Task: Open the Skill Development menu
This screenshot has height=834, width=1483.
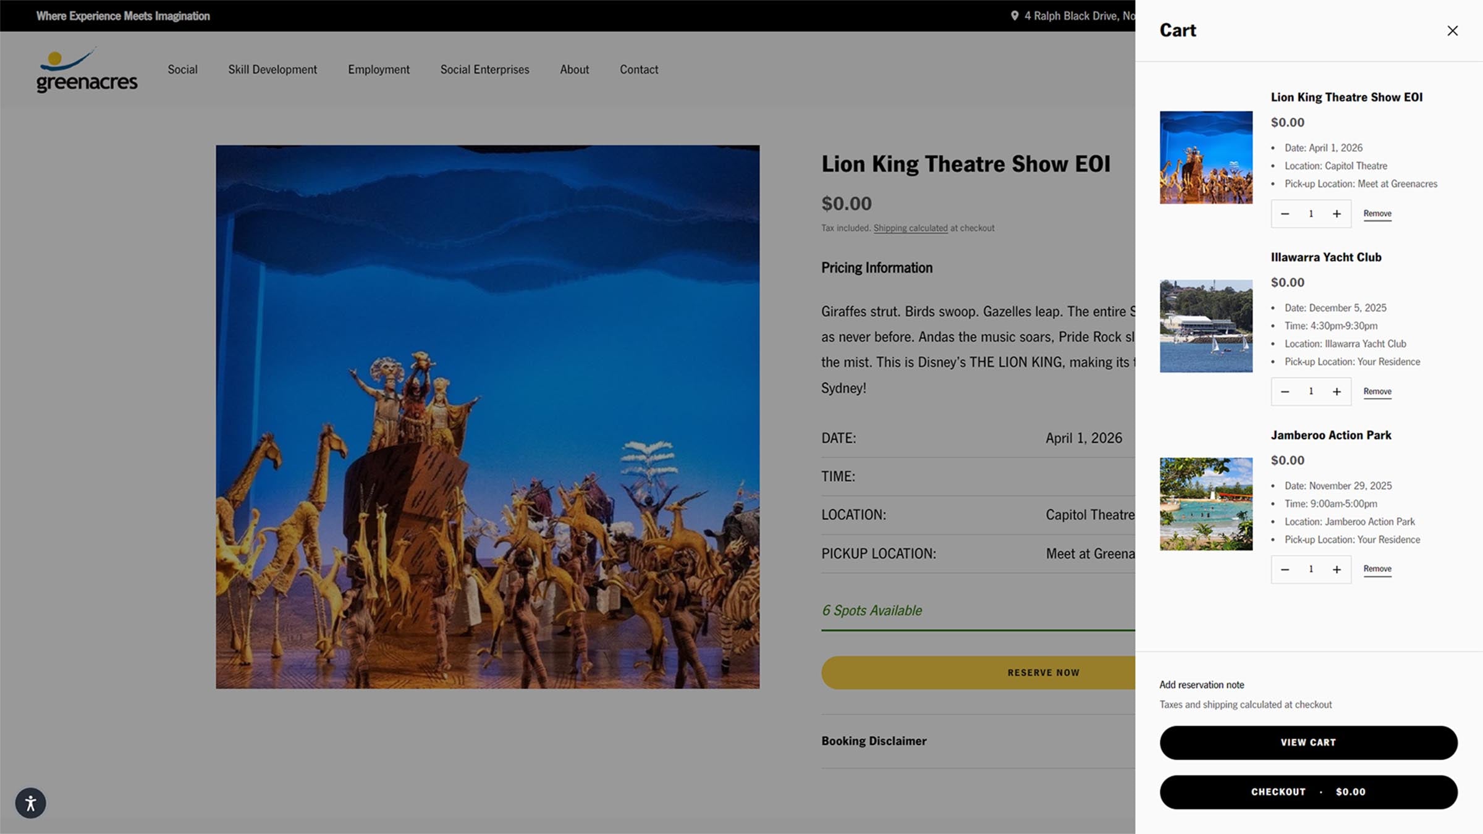Action: coord(272,70)
